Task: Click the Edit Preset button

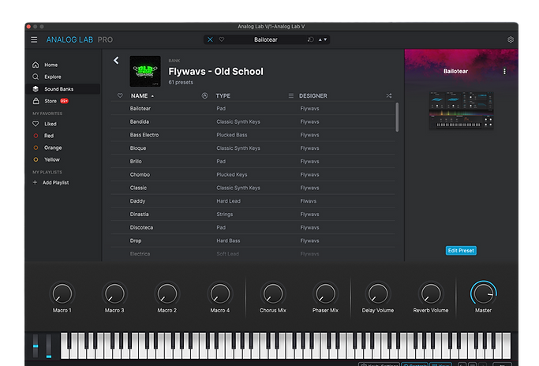Action: point(461,251)
